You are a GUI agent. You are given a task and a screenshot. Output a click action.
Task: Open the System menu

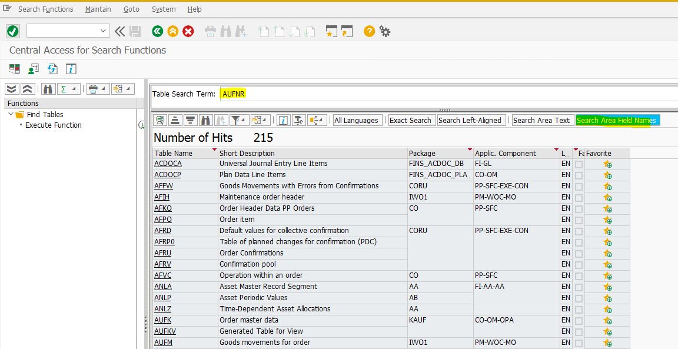(163, 9)
